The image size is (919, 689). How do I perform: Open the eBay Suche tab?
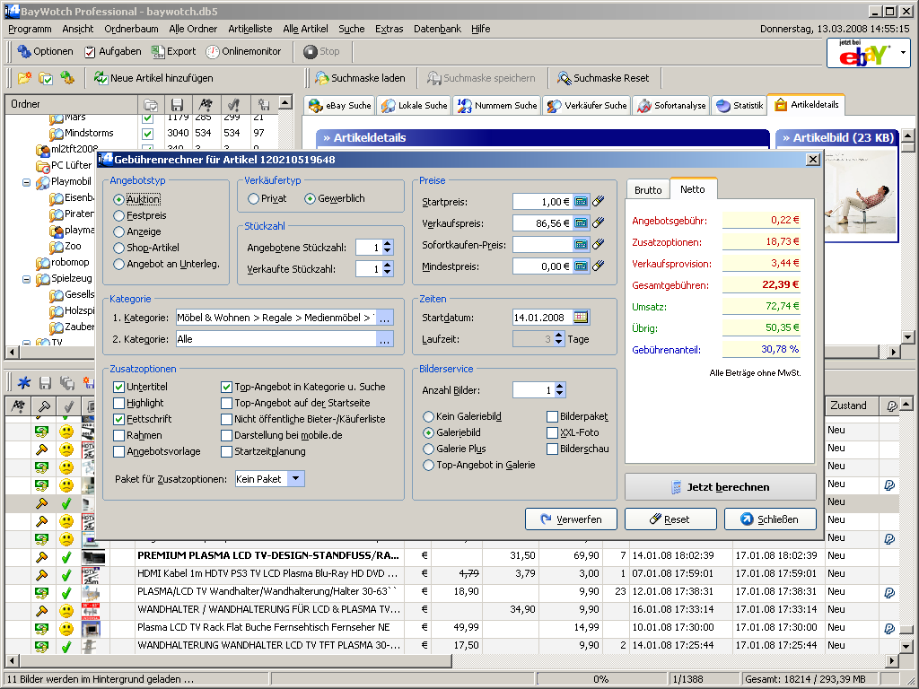(x=340, y=106)
